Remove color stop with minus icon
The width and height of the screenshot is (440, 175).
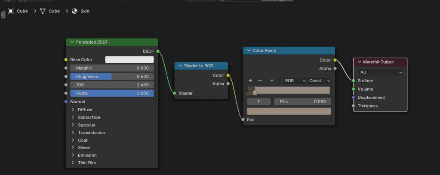pyautogui.click(x=260, y=80)
